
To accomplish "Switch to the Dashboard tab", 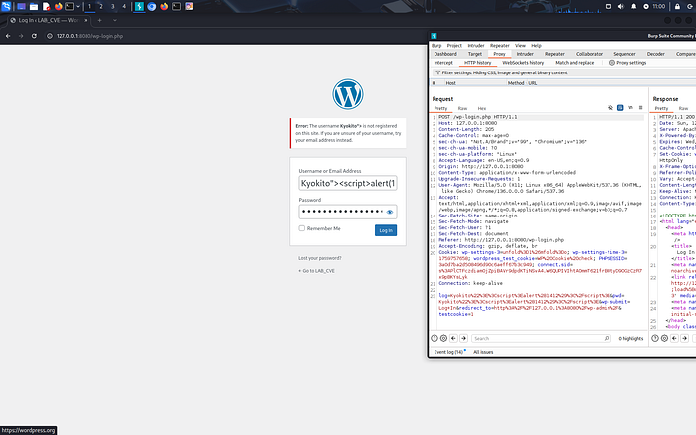I will point(445,54).
